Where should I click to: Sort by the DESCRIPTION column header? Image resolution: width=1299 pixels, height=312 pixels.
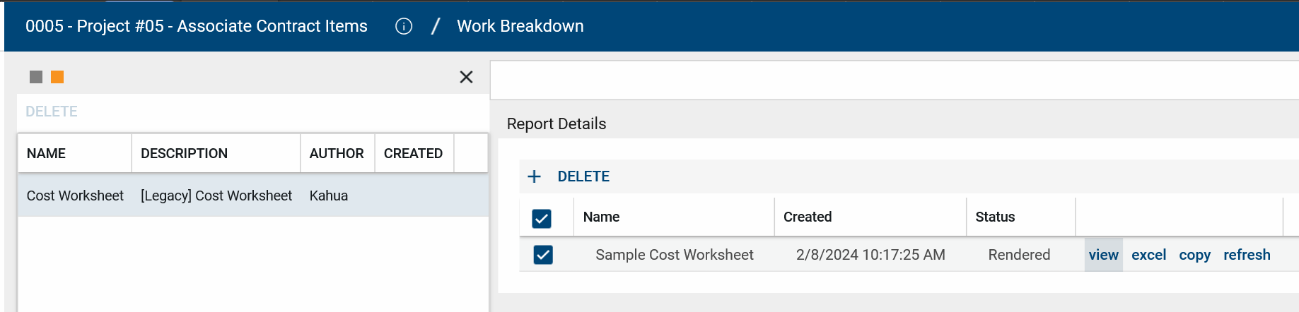coord(184,153)
